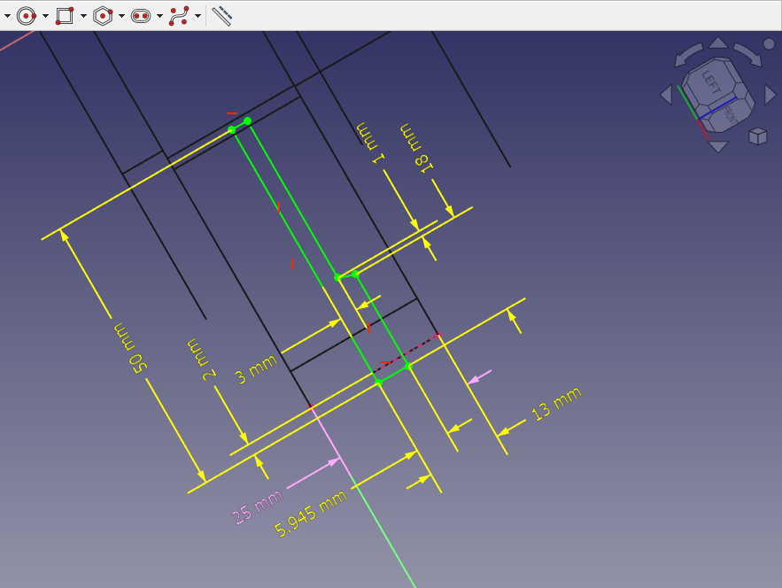
Task: Select the Create B-spline tool
Action: [x=179, y=15]
